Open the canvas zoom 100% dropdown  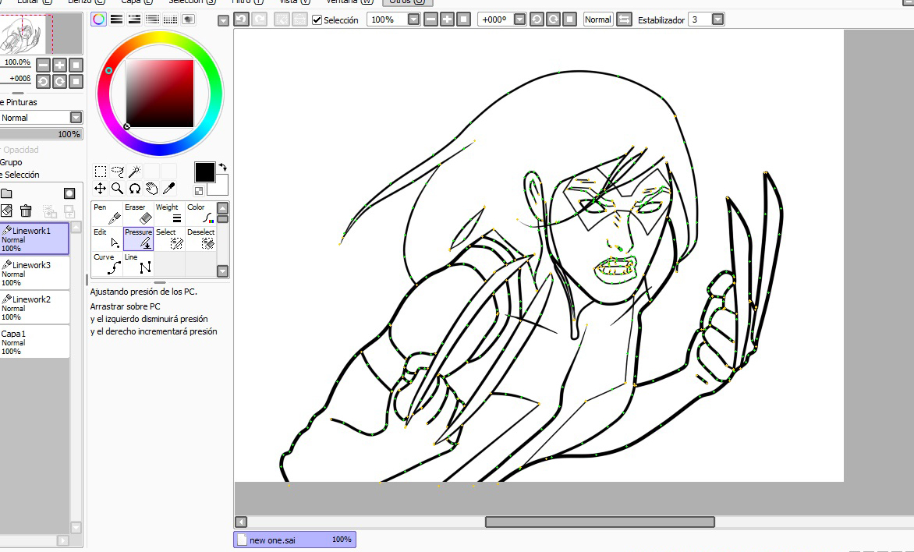[x=413, y=19]
